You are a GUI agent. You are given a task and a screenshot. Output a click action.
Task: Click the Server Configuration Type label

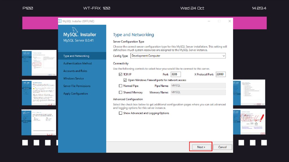(129, 42)
